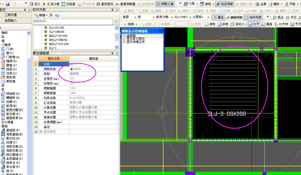
Task: Select SLJ-1 component
Action: (53, 48)
